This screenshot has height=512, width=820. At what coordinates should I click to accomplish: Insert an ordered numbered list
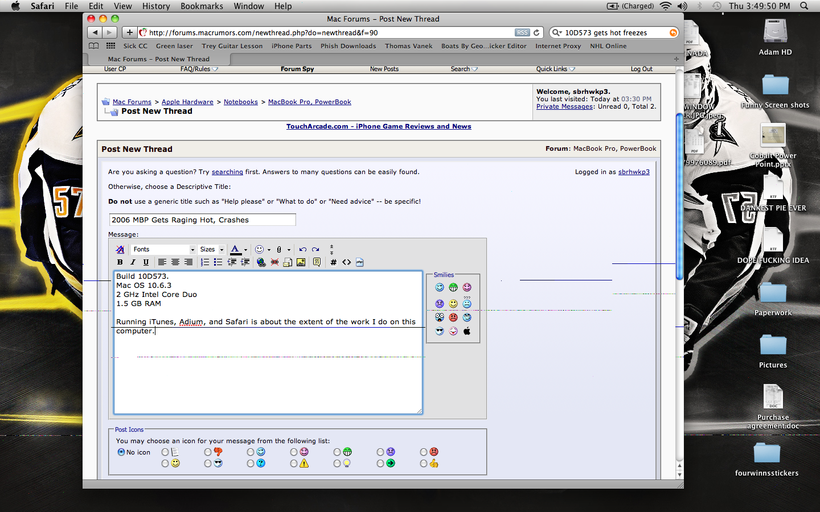205,262
